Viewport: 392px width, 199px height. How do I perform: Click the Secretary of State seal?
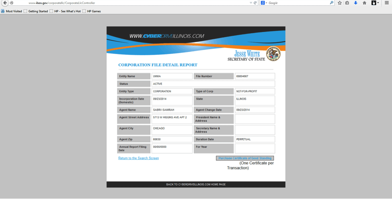pos(273,54)
